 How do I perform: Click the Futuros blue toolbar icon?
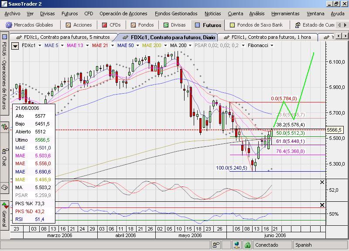[x=198, y=25]
